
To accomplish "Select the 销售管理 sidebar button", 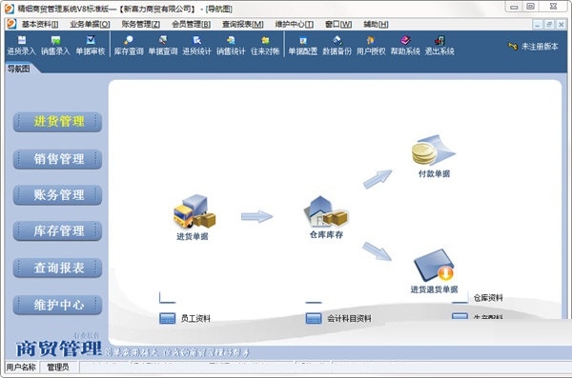I will click(57, 159).
